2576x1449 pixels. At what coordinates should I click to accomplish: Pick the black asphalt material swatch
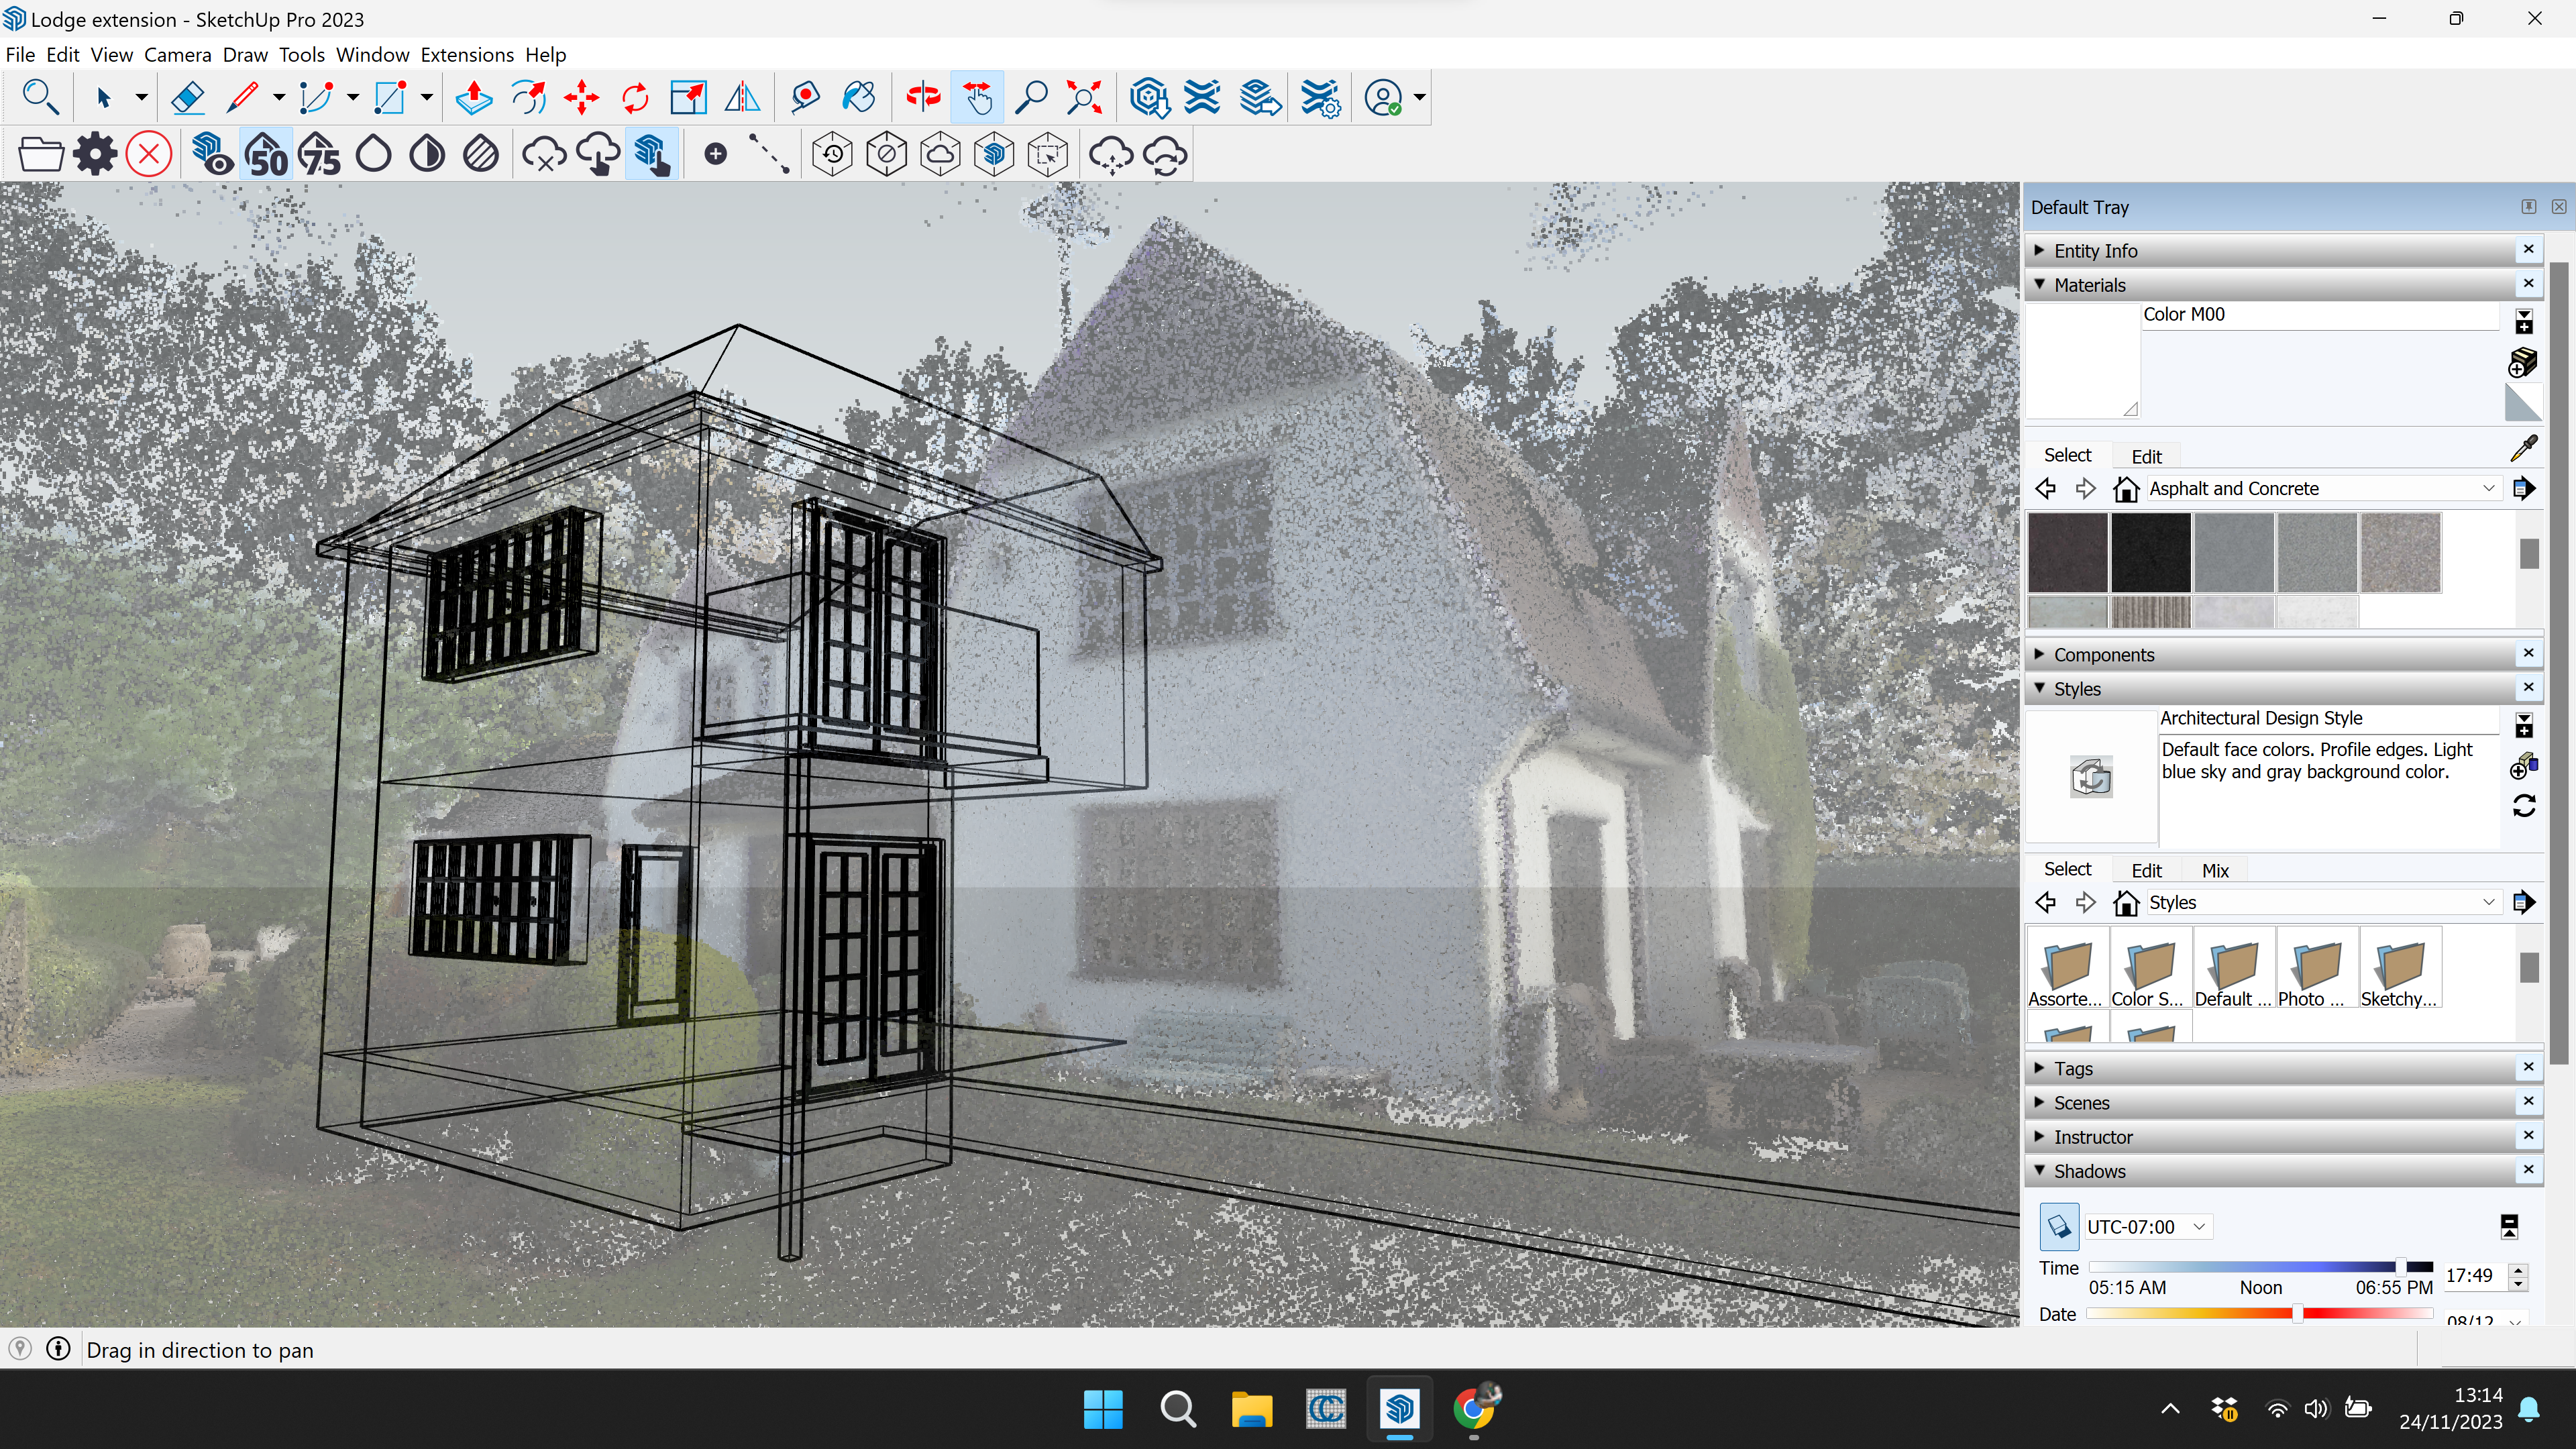(2150, 552)
